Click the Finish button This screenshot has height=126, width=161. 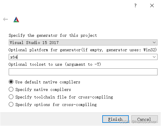pos(115,119)
